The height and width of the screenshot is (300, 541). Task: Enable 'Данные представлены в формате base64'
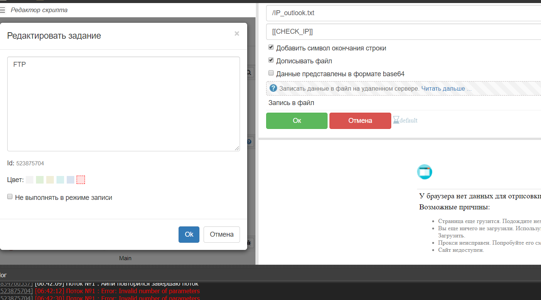271,73
